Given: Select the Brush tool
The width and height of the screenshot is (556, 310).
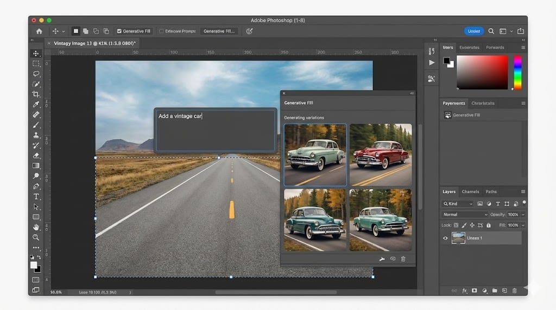Looking at the screenshot, I should [x=36, y=125].
